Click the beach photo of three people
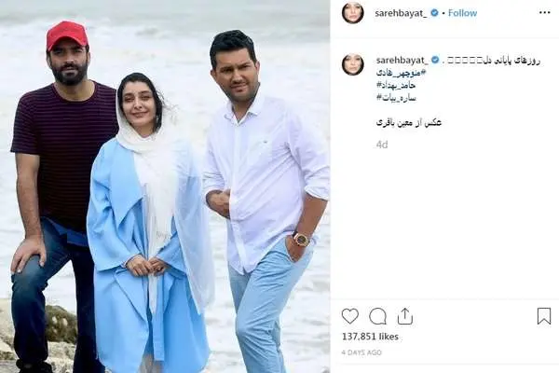Screen dimensions: 559x373 point(165,186)
